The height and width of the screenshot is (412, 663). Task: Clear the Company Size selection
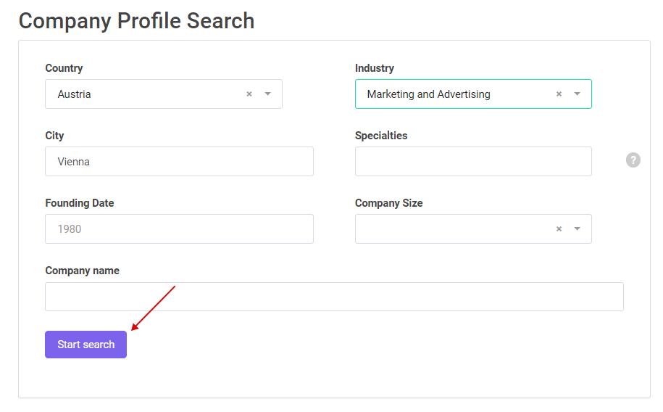pos(559,228)
